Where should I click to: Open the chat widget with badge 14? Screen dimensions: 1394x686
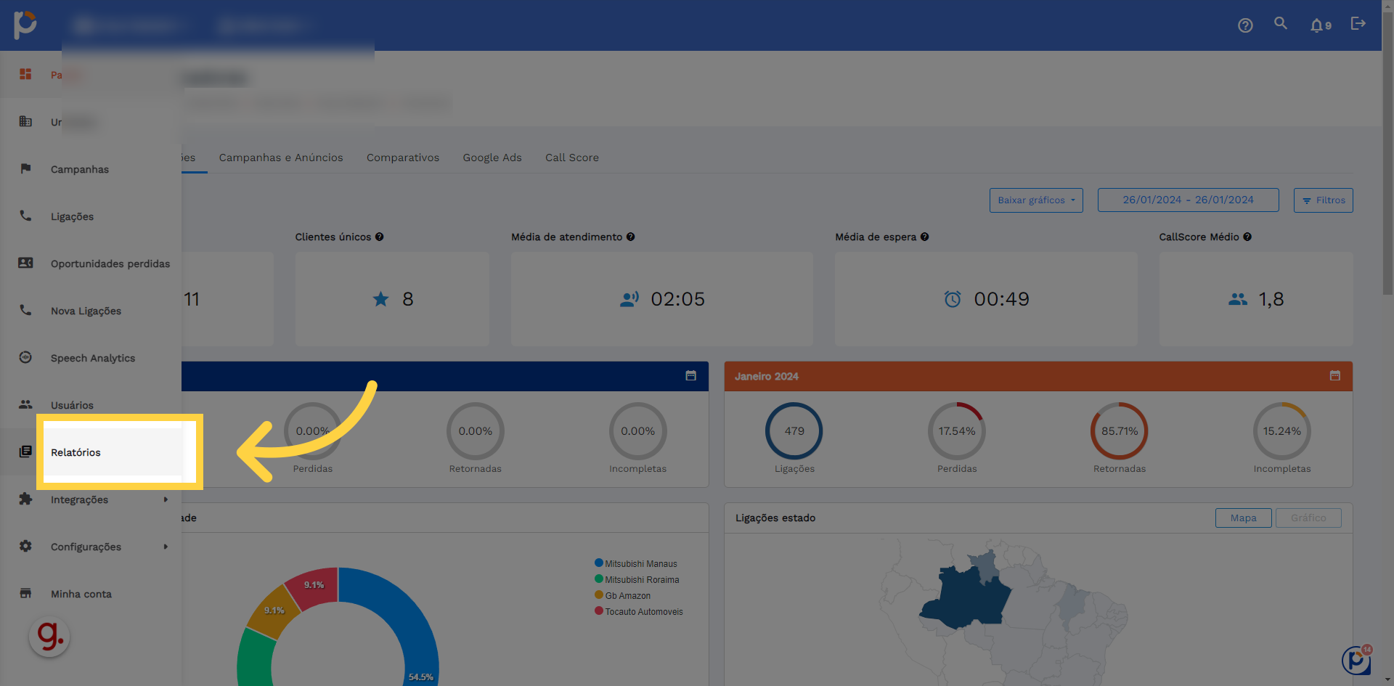pos(1356,660)
